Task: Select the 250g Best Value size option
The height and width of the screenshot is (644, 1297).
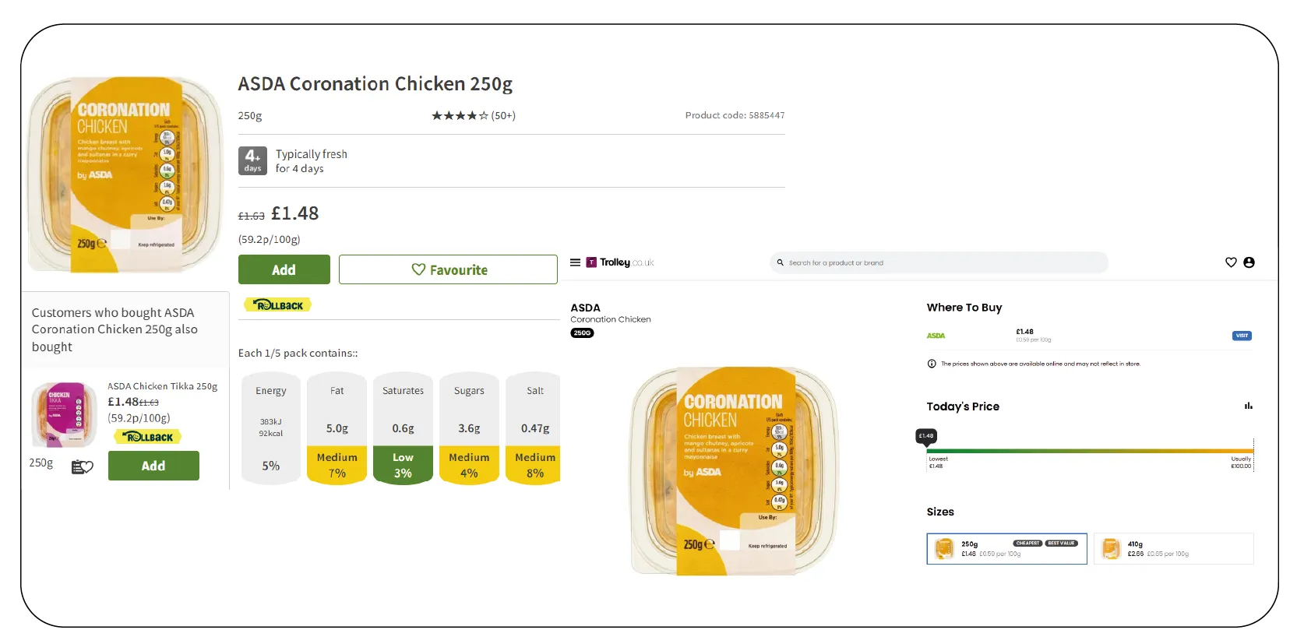Action: tap(1006, 548)
